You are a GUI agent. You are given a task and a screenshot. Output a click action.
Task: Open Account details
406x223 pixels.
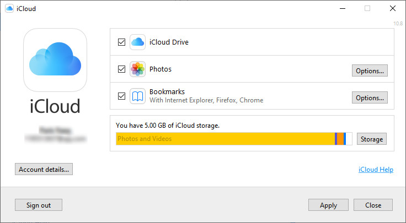(x=44, y=169)
